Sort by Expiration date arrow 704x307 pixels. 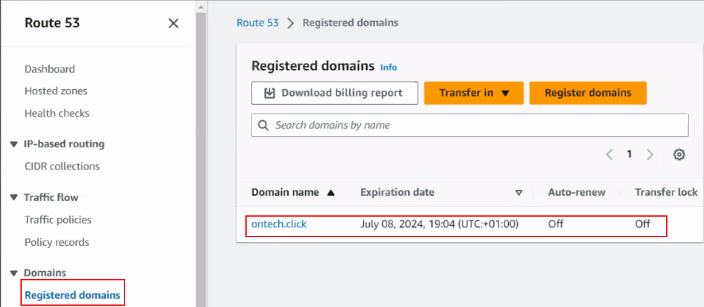coord(519,192)
